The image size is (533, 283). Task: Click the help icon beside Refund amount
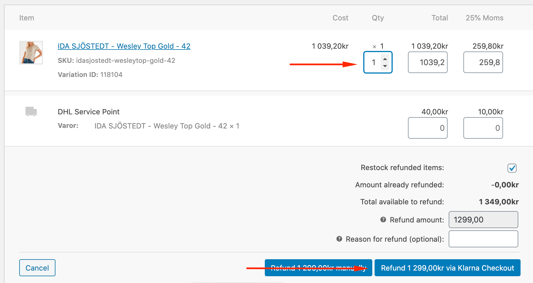pyautogui.click(x=383, y=220)
